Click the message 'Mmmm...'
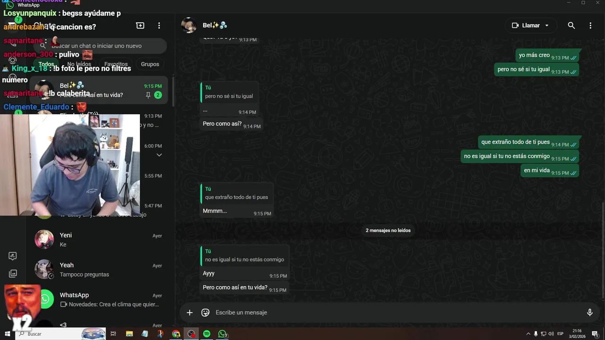This screenshot has height=340, width=605. click(215, 211)
